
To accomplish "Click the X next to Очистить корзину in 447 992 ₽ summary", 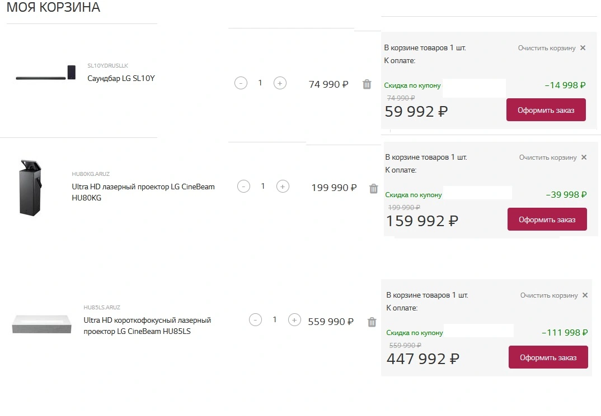I will 585,295.
